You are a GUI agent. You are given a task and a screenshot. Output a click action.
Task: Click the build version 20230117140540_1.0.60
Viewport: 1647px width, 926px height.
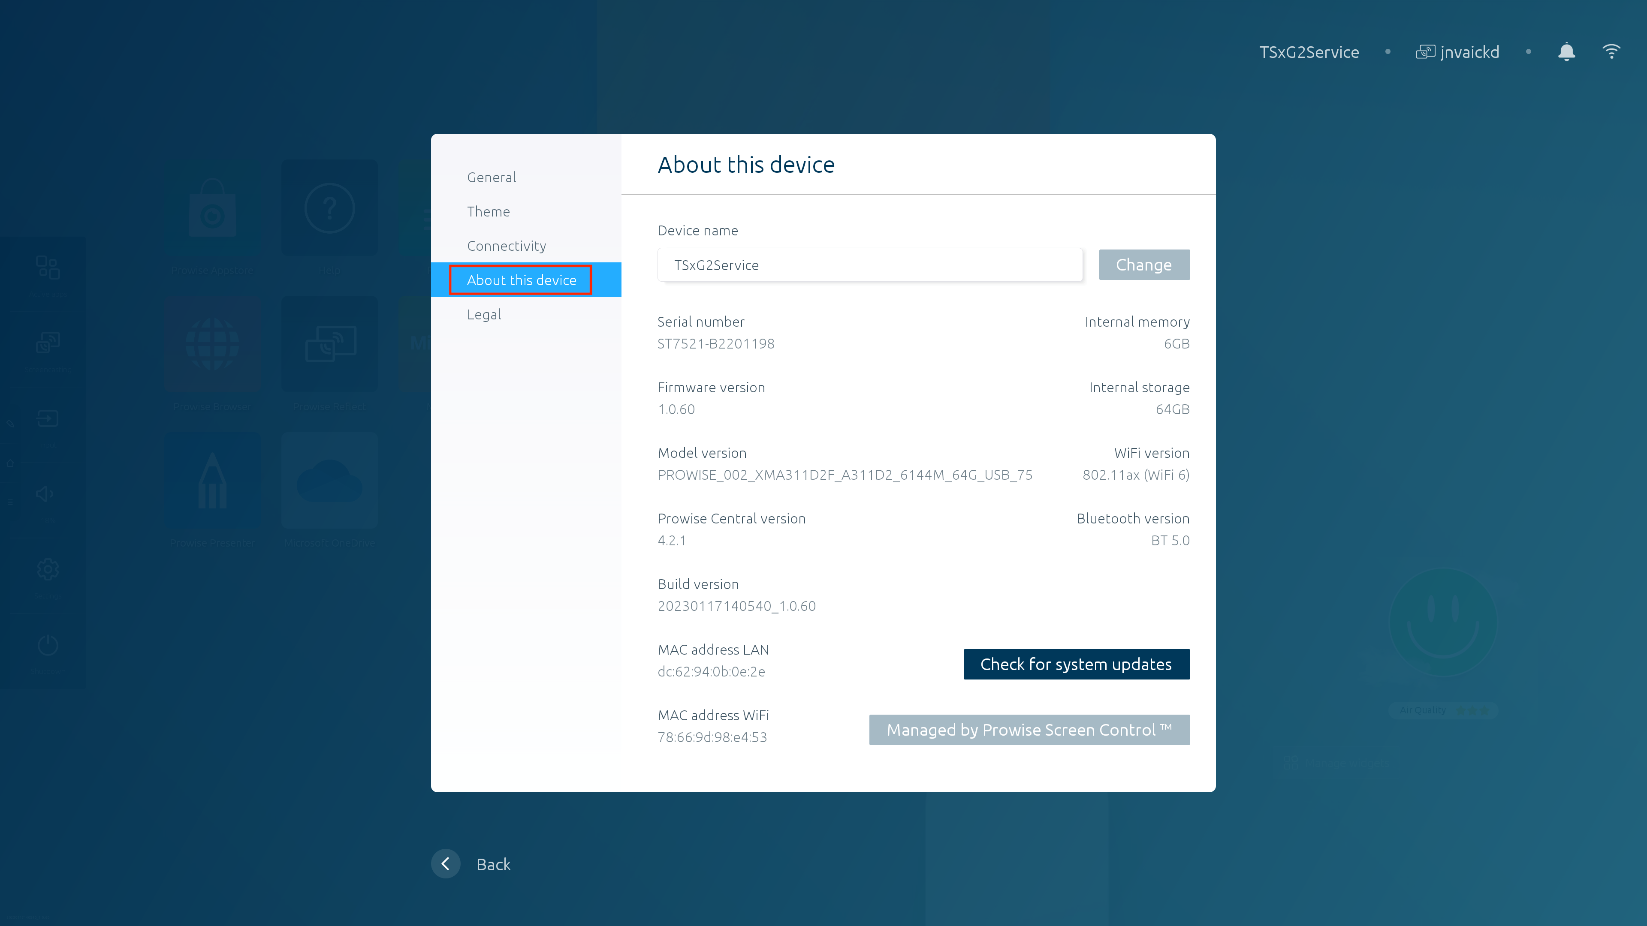[736, 606]
